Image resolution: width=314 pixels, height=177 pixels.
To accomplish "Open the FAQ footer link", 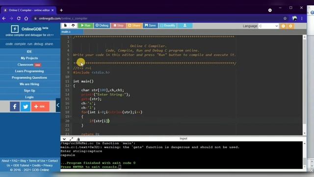I will tap(14, 161).
